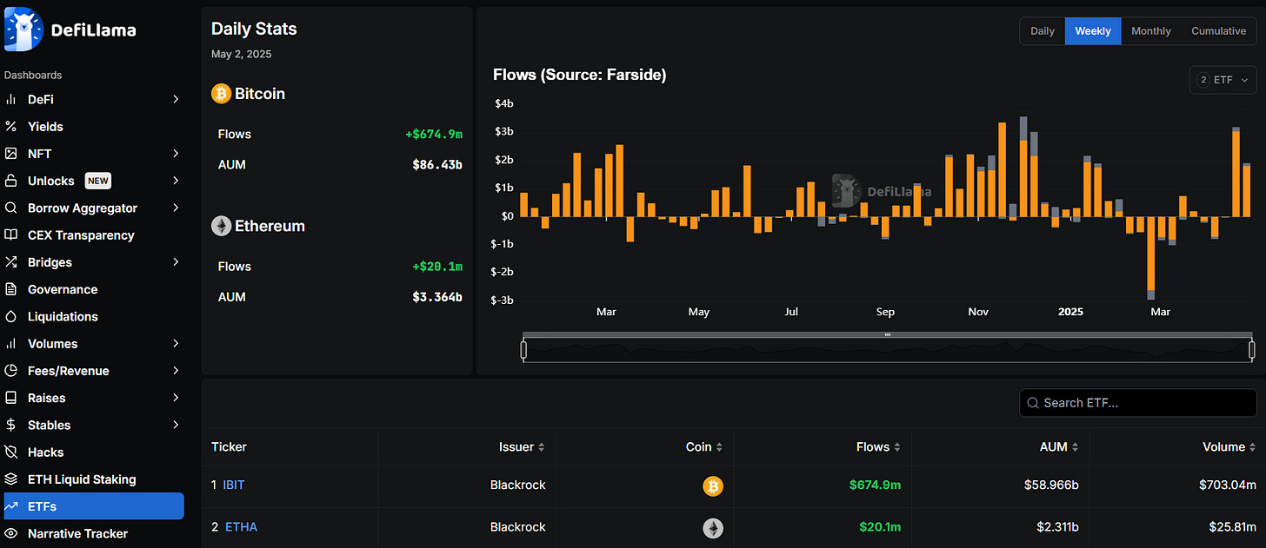Click the Unlocks padlock icon

(11, 181)
